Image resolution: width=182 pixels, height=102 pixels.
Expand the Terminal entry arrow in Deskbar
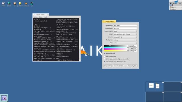coord(181,9)
